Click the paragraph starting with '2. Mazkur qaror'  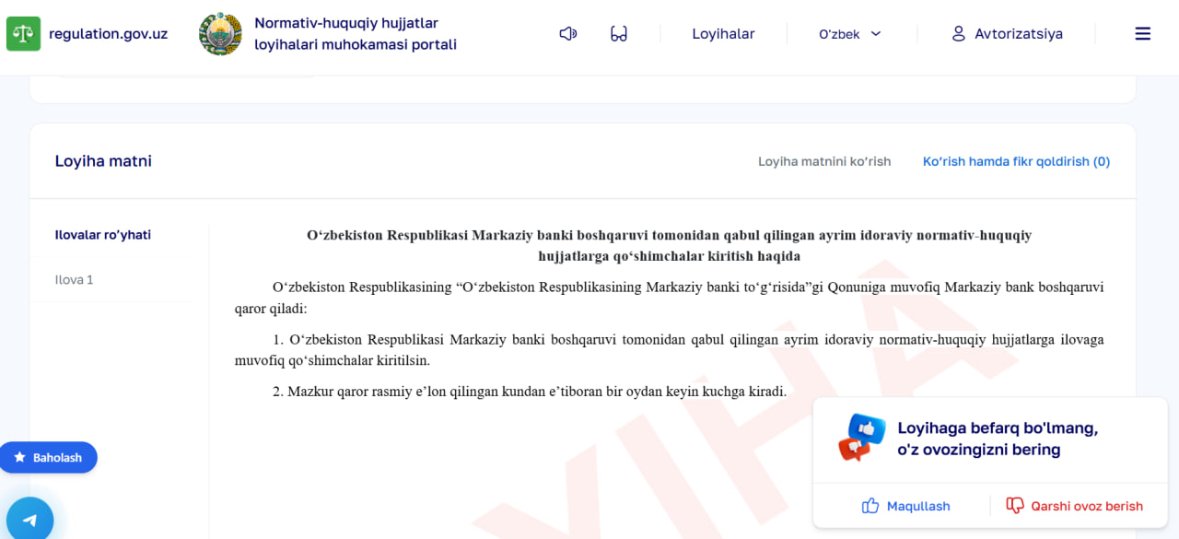pos(530,392)
